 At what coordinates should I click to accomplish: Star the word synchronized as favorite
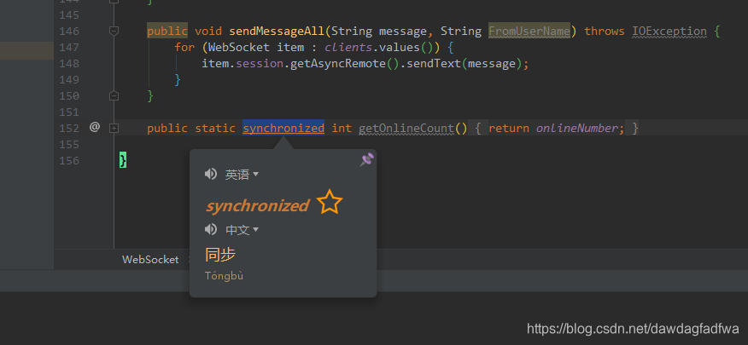(329, 202)
